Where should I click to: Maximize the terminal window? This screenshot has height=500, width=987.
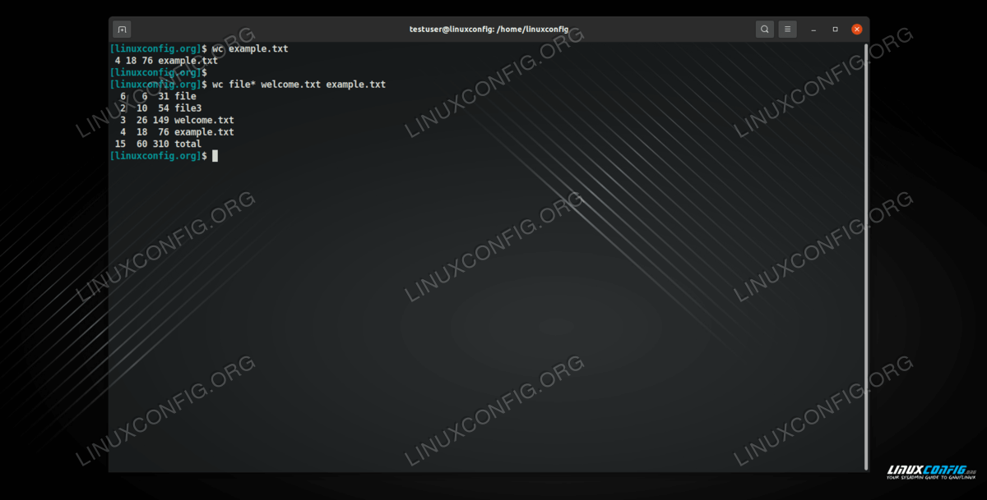click(x=835, y=30)
